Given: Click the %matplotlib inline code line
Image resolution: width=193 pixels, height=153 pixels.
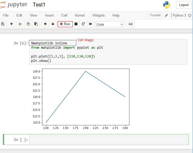Looking at the screenshot, I should pyautogui.click(x=49, y=43).
